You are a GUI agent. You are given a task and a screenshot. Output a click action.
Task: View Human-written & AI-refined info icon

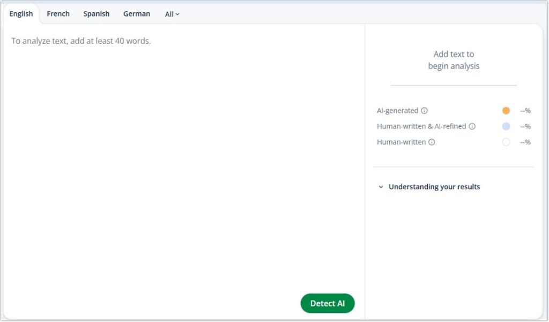[x=472, y=126]
